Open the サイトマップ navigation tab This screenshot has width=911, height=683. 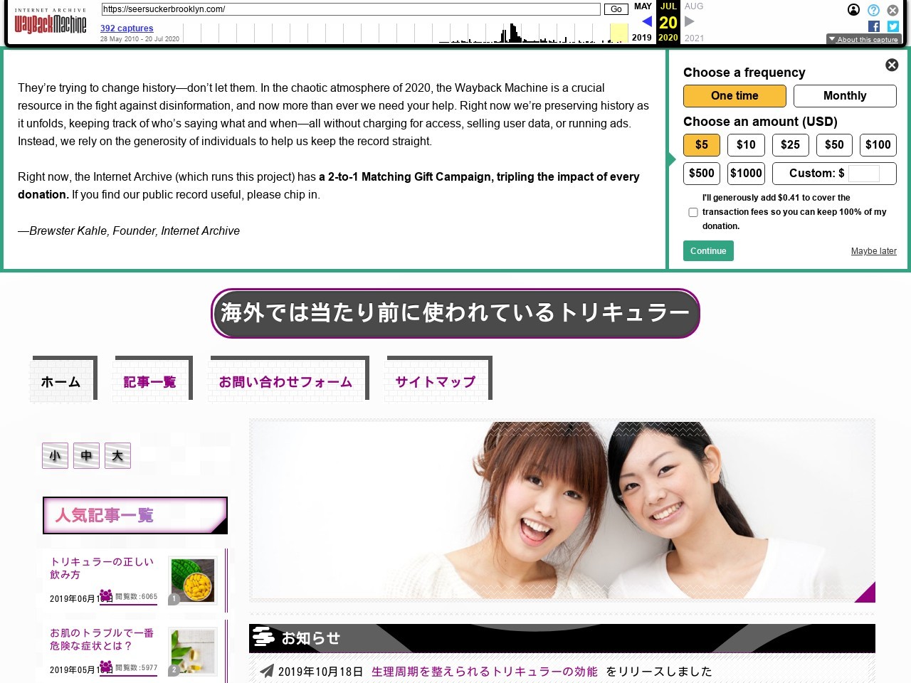tap(436, 382)
